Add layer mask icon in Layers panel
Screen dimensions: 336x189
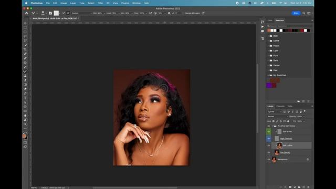click(x=290, y=187)
